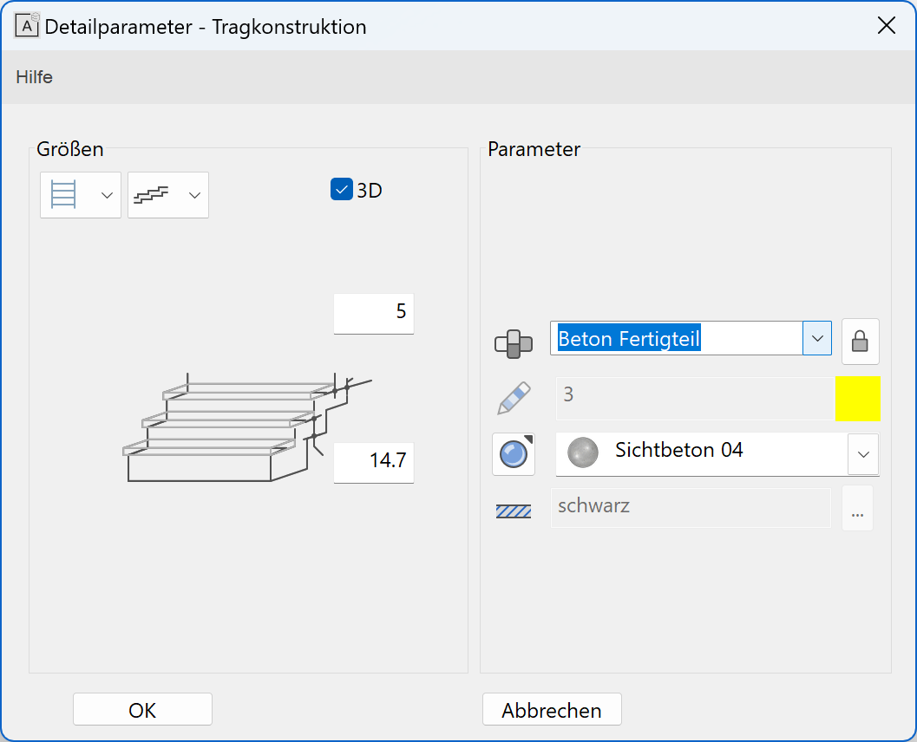Click the input field showing 5
Image resolution: width=917 pixels, height=742 pixels.
click(x=374, y=312)
